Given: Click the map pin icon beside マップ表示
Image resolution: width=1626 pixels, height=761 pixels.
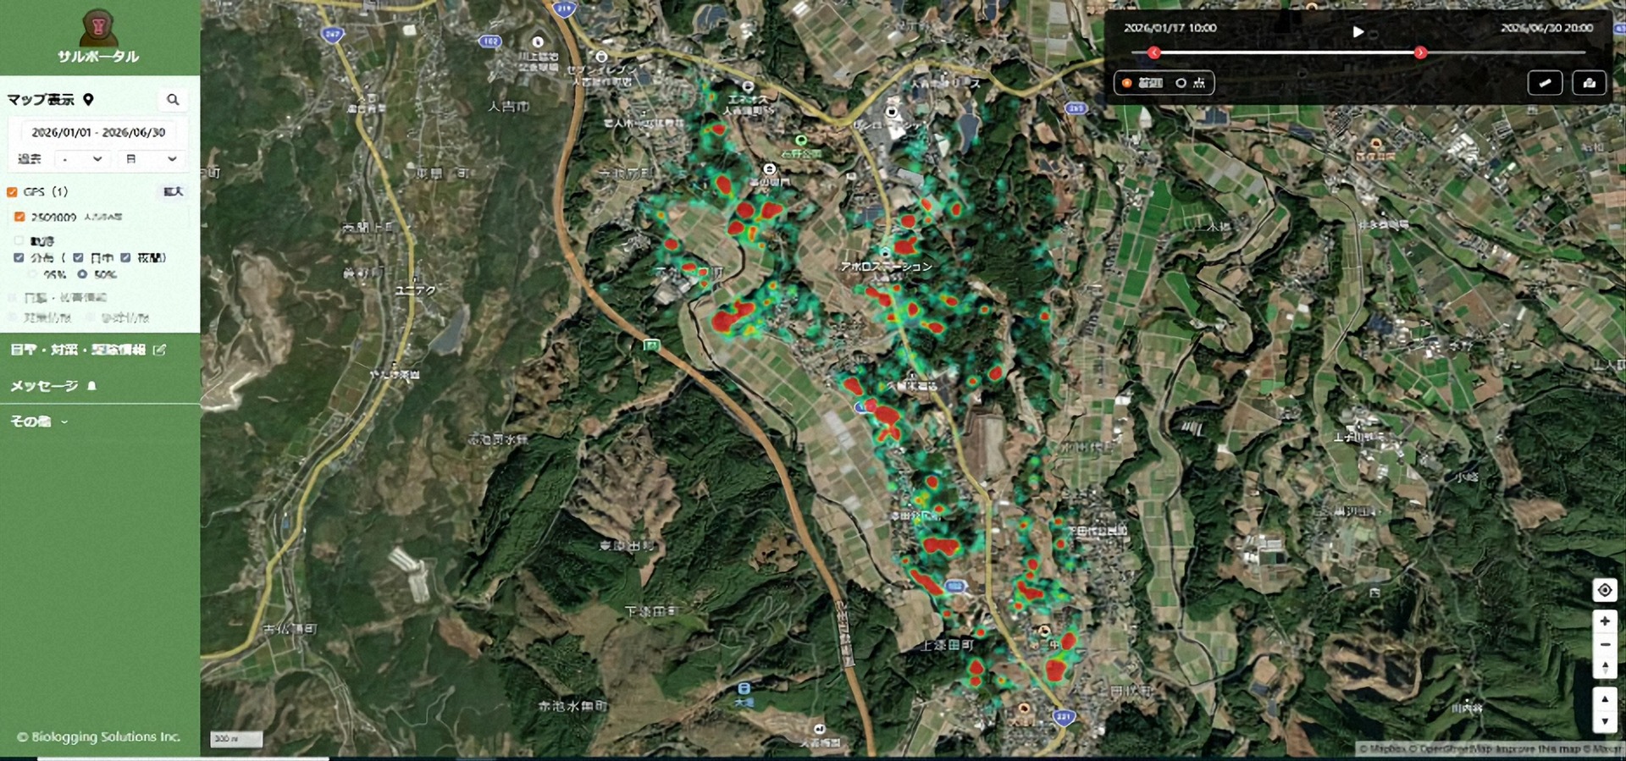Looking at the screenshot, I should [88, 100].
